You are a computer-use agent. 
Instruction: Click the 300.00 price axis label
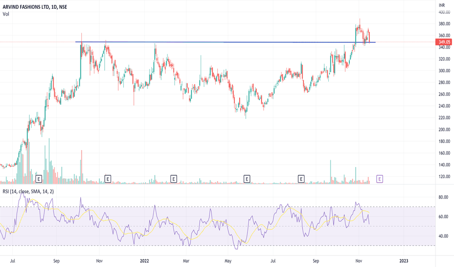(444, 71)
